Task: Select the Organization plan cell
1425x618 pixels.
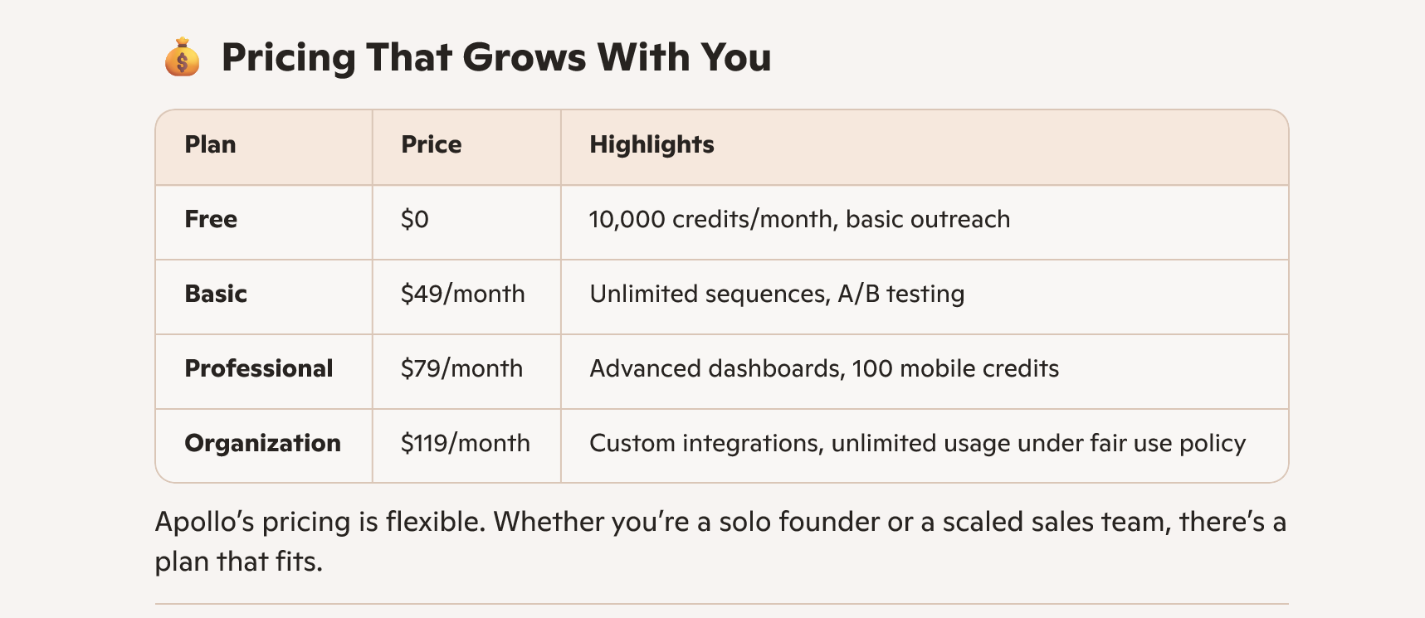Action: (x=262, y=444)
